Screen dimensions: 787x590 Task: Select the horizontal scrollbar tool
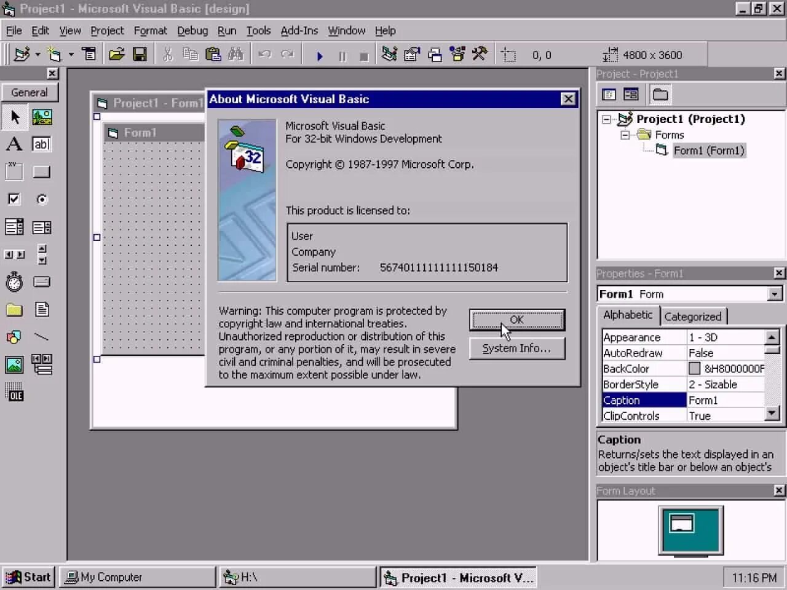coord(15,254)
